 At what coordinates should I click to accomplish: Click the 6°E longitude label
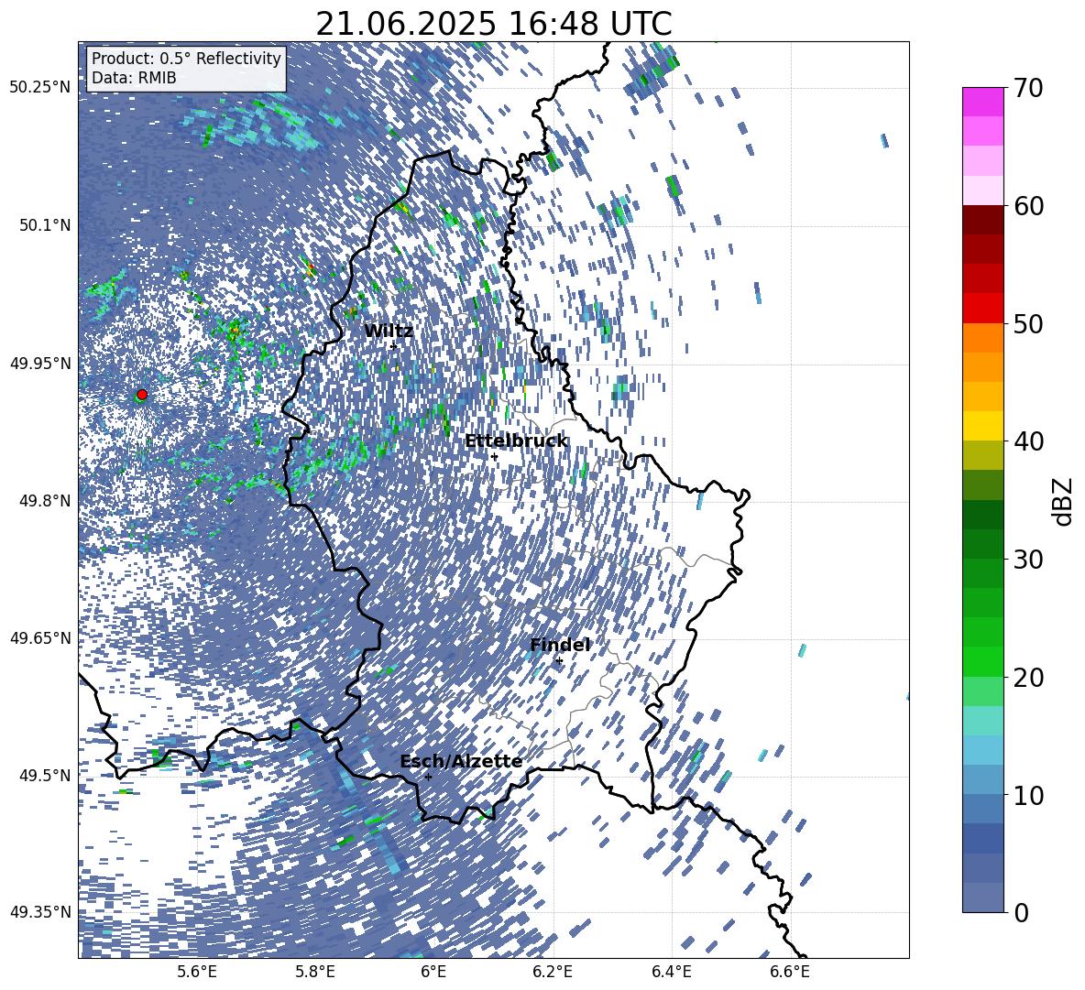point(433,973)
